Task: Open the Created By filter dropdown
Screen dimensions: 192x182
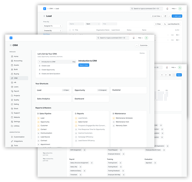Action: [52, 31]
